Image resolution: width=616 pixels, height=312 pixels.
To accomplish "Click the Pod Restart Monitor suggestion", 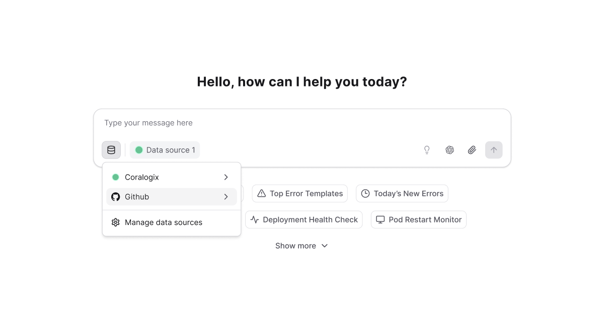I will (418, 219).
